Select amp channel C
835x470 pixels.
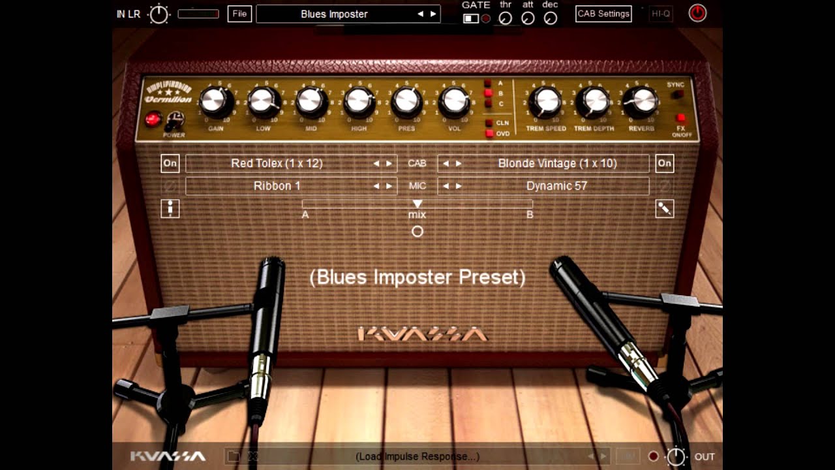point(488,103)
